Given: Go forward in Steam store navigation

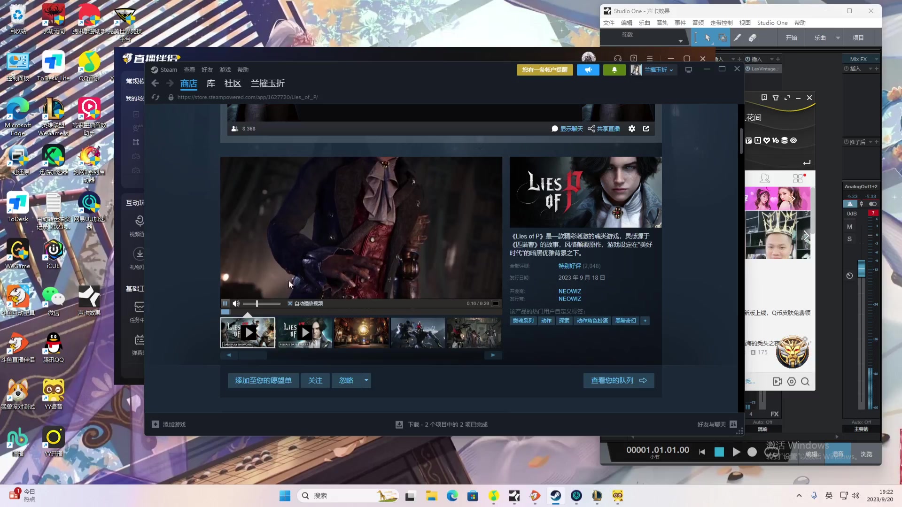Looking at the screenshot, I should [170, 84].
